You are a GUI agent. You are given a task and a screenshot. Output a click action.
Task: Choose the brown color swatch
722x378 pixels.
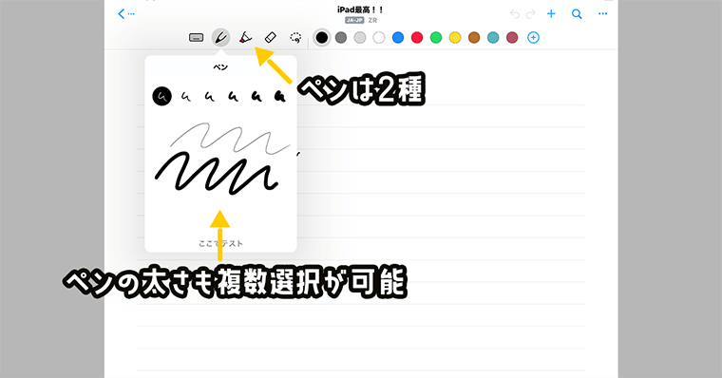point(474,38)
